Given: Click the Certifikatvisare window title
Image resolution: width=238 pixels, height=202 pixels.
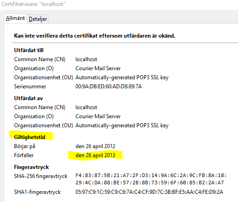Looking at the screenshot, I should click(33, 4).
